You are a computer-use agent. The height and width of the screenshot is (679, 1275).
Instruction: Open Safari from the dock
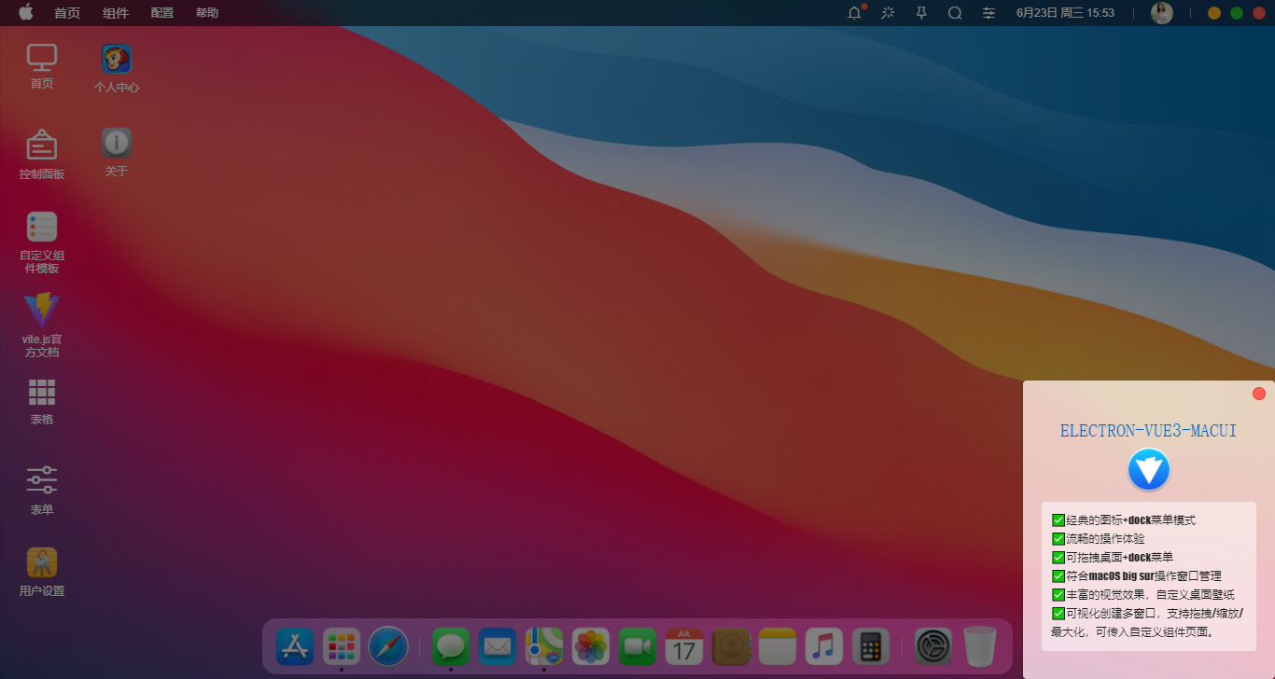[388, 646]
